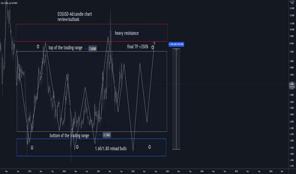Image resolution: width=296 pixels, height=174 pixels.
Task: Click the 2021 label on the time axis
Action: [98, 171]
